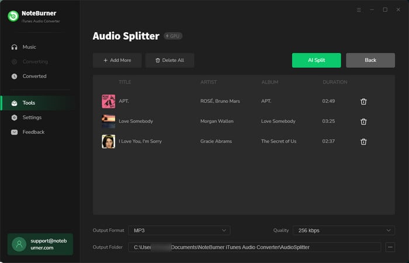Image resolution: width=409 pixels, height=263 pixels.
Task: Click the ALBUM column header
Action: 270,82
